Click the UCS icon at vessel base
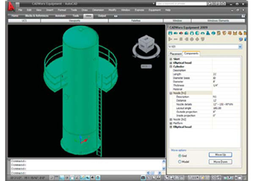 (83, 141)
